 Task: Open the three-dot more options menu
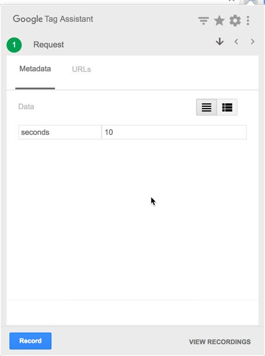click(x=248, y=20)
